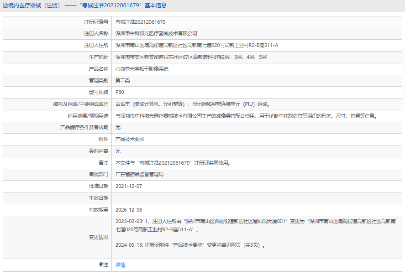The width and height of the screenshot is (405, 275).
Task: Click the 适用范围/预期用途 label
Action: point(88,116)
